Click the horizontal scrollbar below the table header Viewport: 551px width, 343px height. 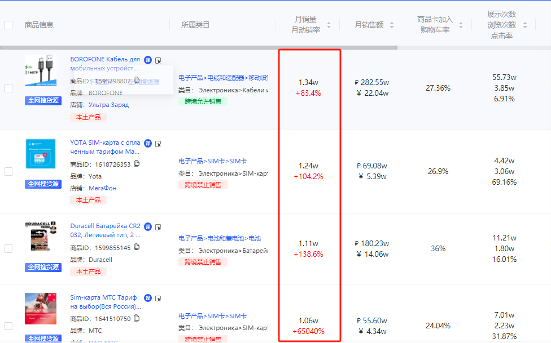[199, 47]
